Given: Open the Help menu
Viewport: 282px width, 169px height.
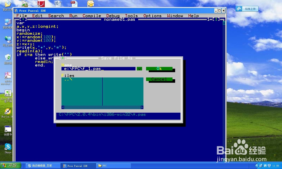Looking at the screenshot, I should tap(193, 16).
